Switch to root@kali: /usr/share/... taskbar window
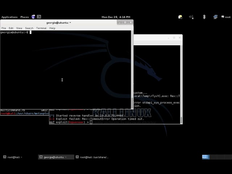Screen dimensions: 232x174 click(x=92, y=157)
